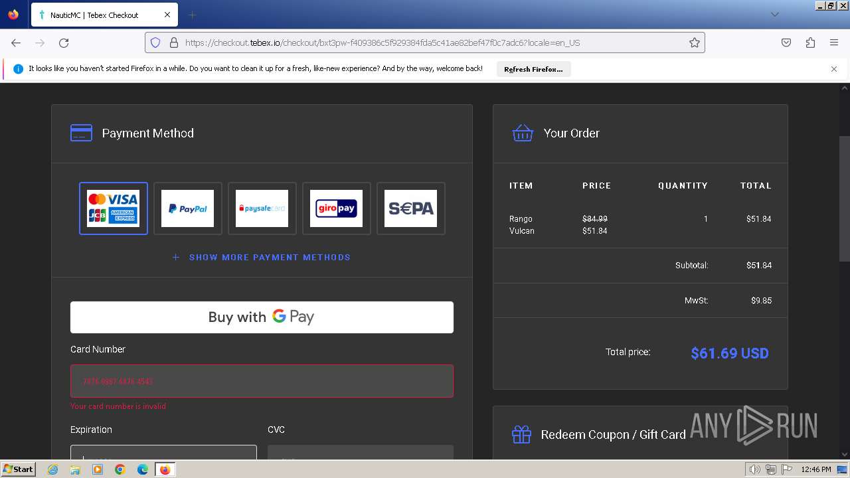Expand Show More Payment Methods
The width and height of the screenshot is (850, 478).
click(x=262, y=257)
